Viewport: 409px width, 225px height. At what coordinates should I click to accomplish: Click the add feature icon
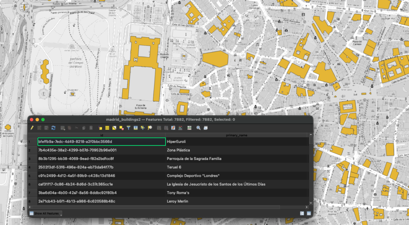[63, 128]
